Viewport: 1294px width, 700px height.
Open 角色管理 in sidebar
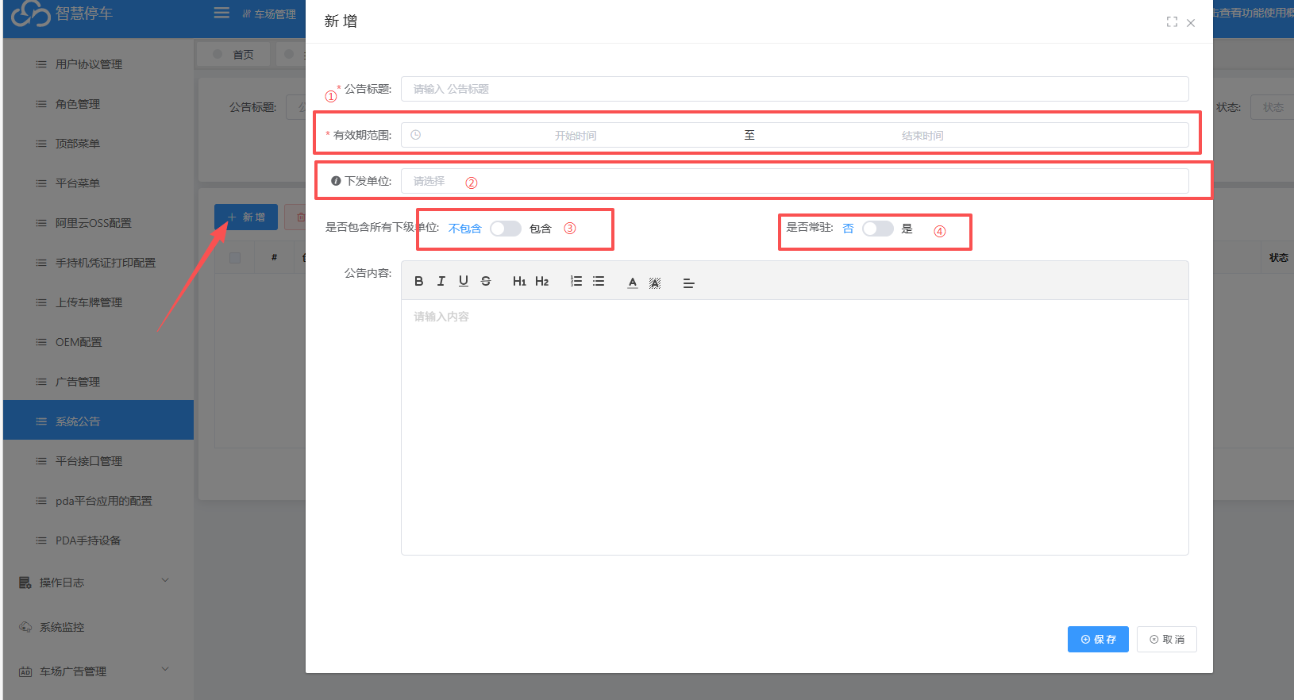[98, 104]
